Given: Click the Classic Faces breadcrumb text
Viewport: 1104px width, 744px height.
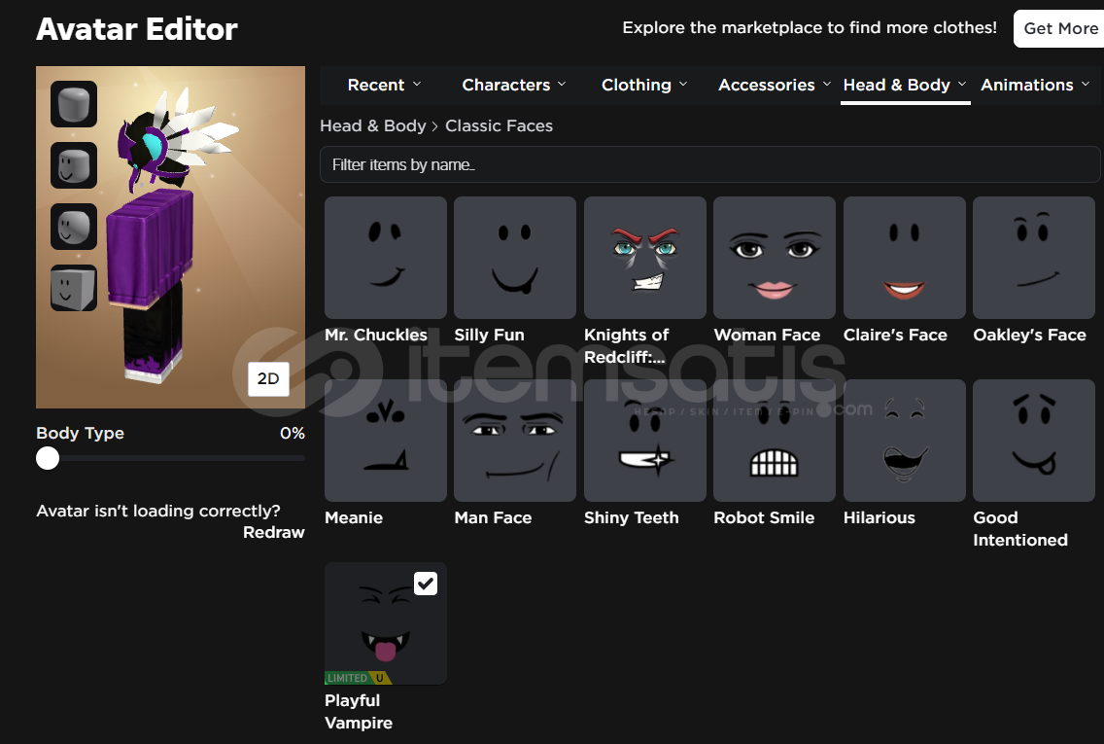Looking at the screenshot, I should point(500,126).
